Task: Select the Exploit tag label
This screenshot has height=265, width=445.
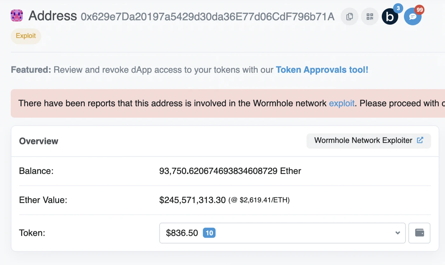Action: pos(26,36)
